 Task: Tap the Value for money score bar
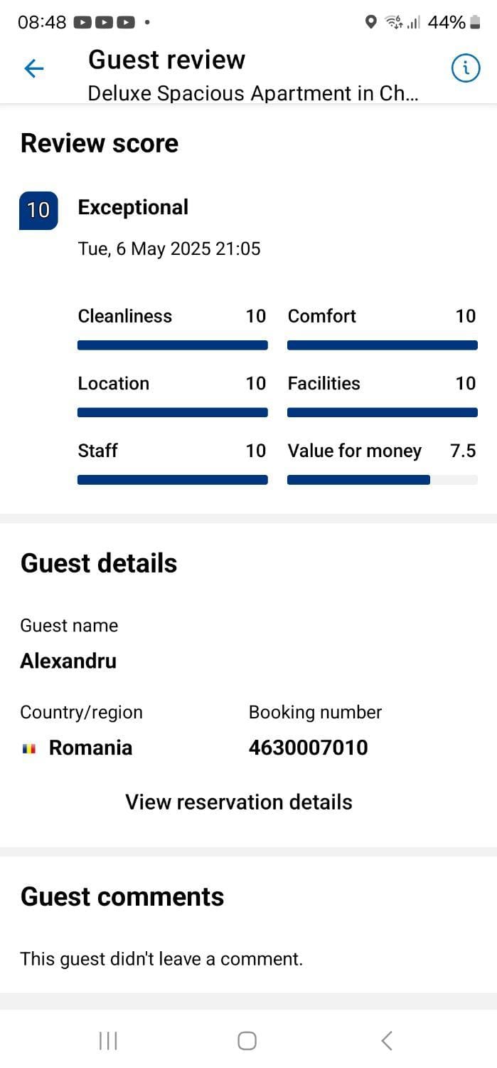(x=383, y=480)
